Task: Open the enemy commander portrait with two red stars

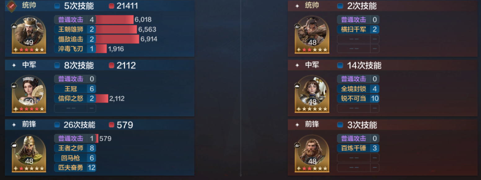Action: point(312,34)
